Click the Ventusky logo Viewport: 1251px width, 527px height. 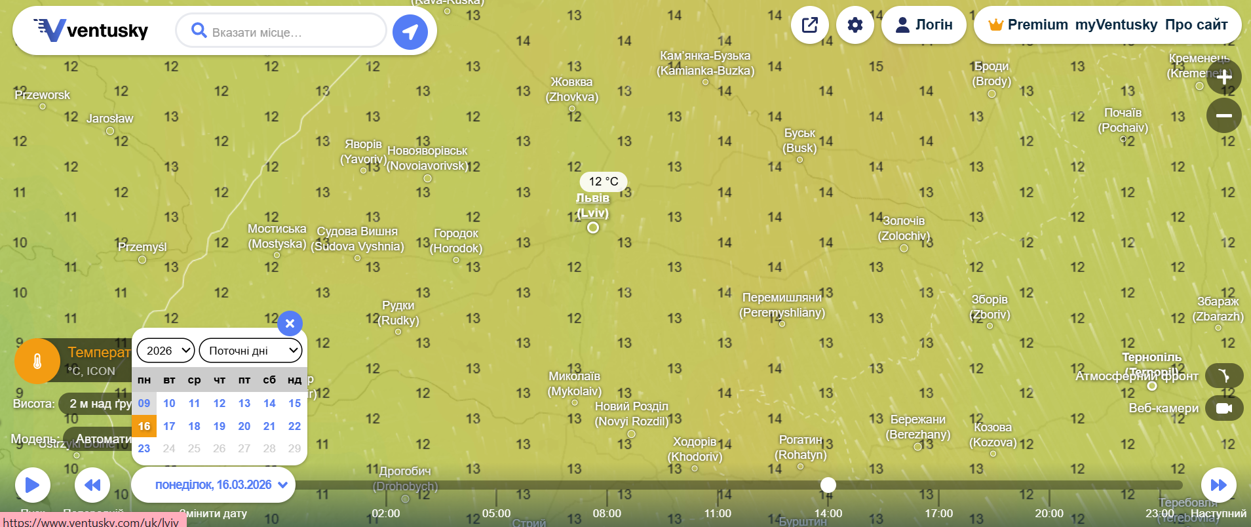tap(91, 30)
